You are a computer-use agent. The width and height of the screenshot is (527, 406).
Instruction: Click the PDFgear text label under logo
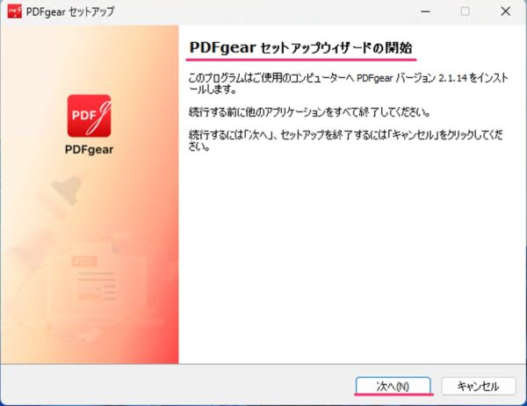(89, 149)
